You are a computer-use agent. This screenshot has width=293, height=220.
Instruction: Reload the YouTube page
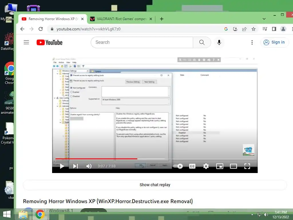tap(41, 29)
